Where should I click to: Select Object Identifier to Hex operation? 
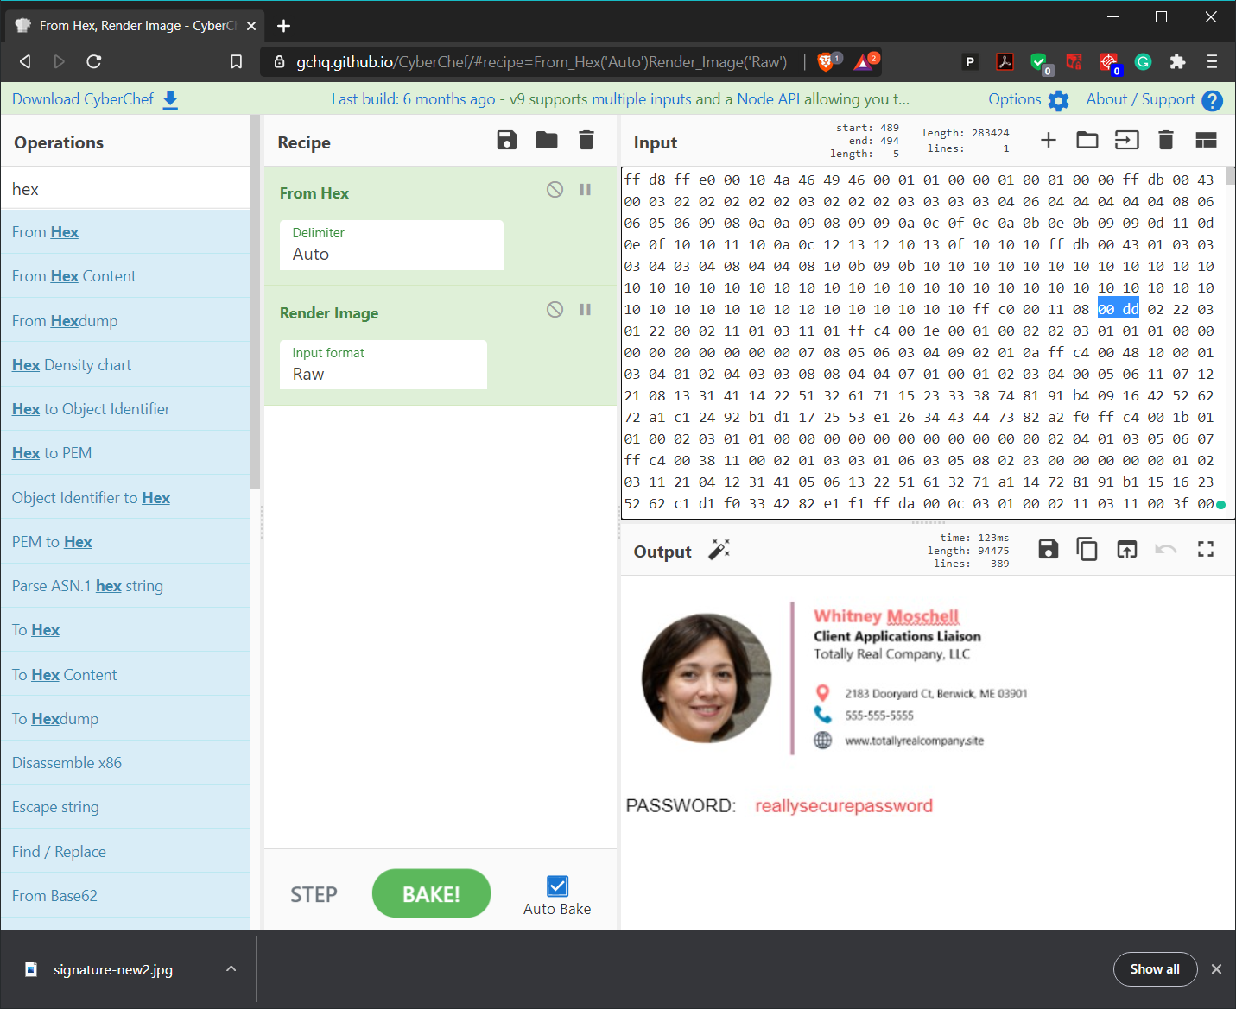[x=125, y=498]
